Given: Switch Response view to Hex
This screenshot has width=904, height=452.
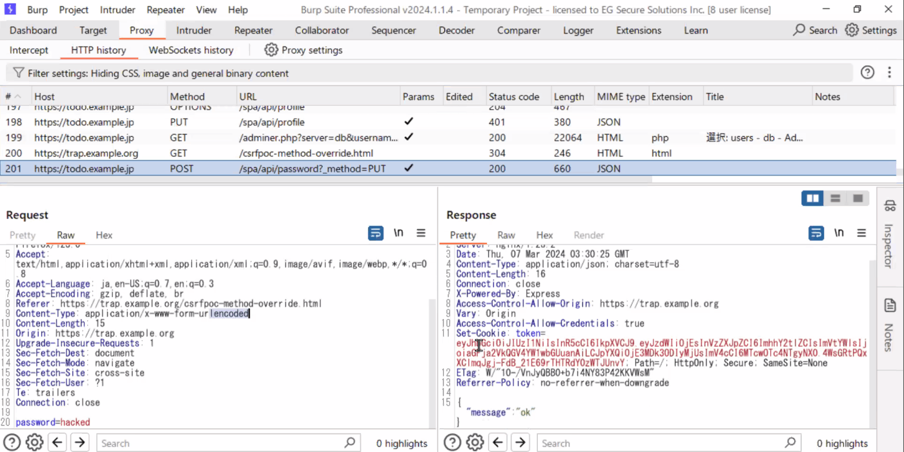Looking at the screenshot, I should (544, 235).
